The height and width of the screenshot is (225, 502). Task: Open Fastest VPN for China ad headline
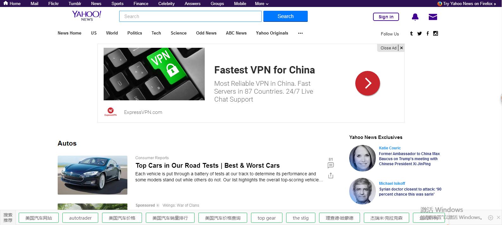pos(265,70)
